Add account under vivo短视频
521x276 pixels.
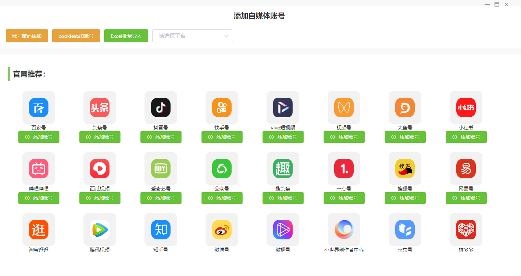[283, 137]
